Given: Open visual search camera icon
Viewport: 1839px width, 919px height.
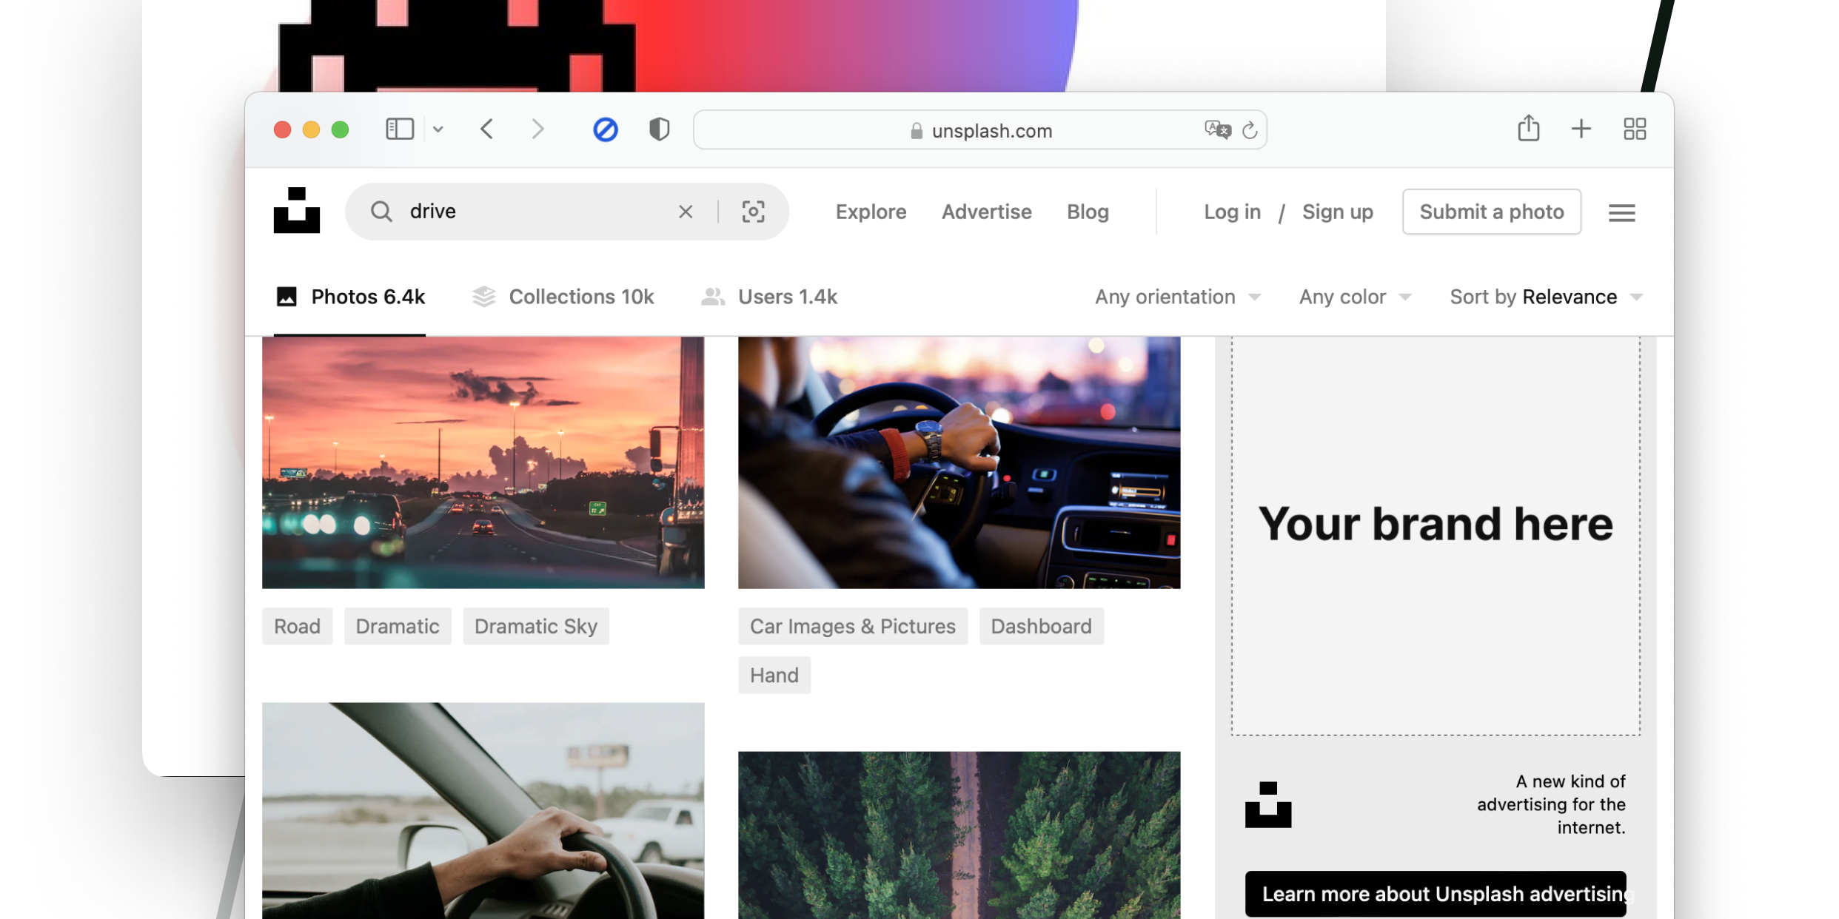Looking at the screenshot, I should click(x=753, y=212).
